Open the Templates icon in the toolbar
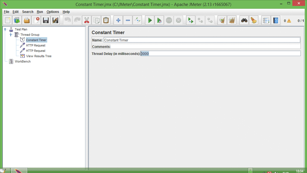Image resolution: width=307 pixels, height=173 pixels. point(16,20)
